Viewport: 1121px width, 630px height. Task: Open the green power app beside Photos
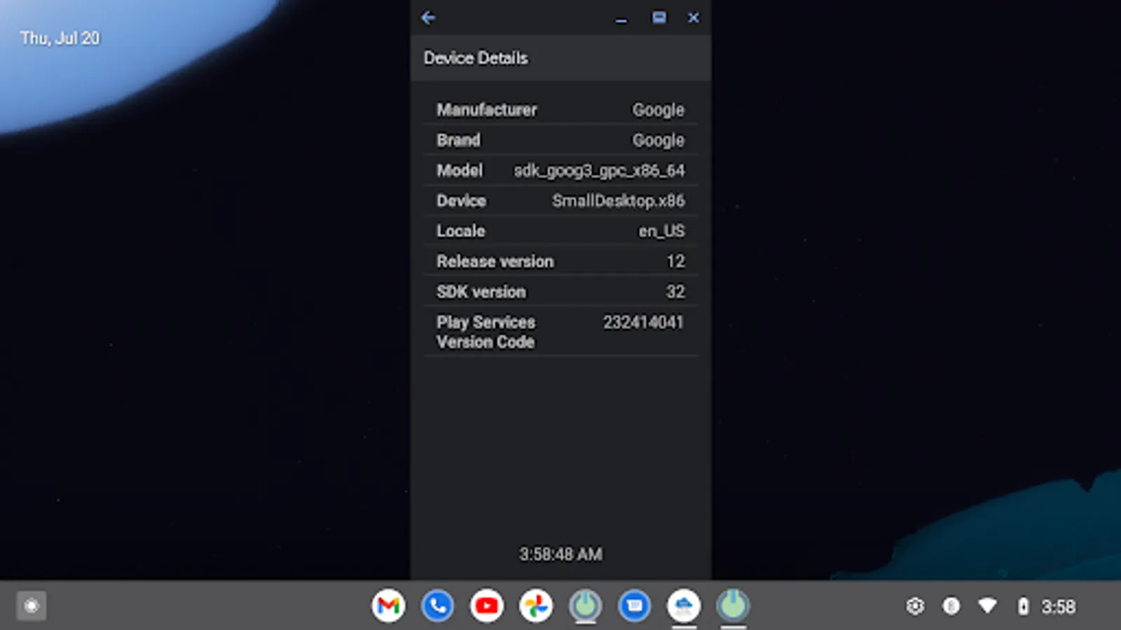click(585, 605)
